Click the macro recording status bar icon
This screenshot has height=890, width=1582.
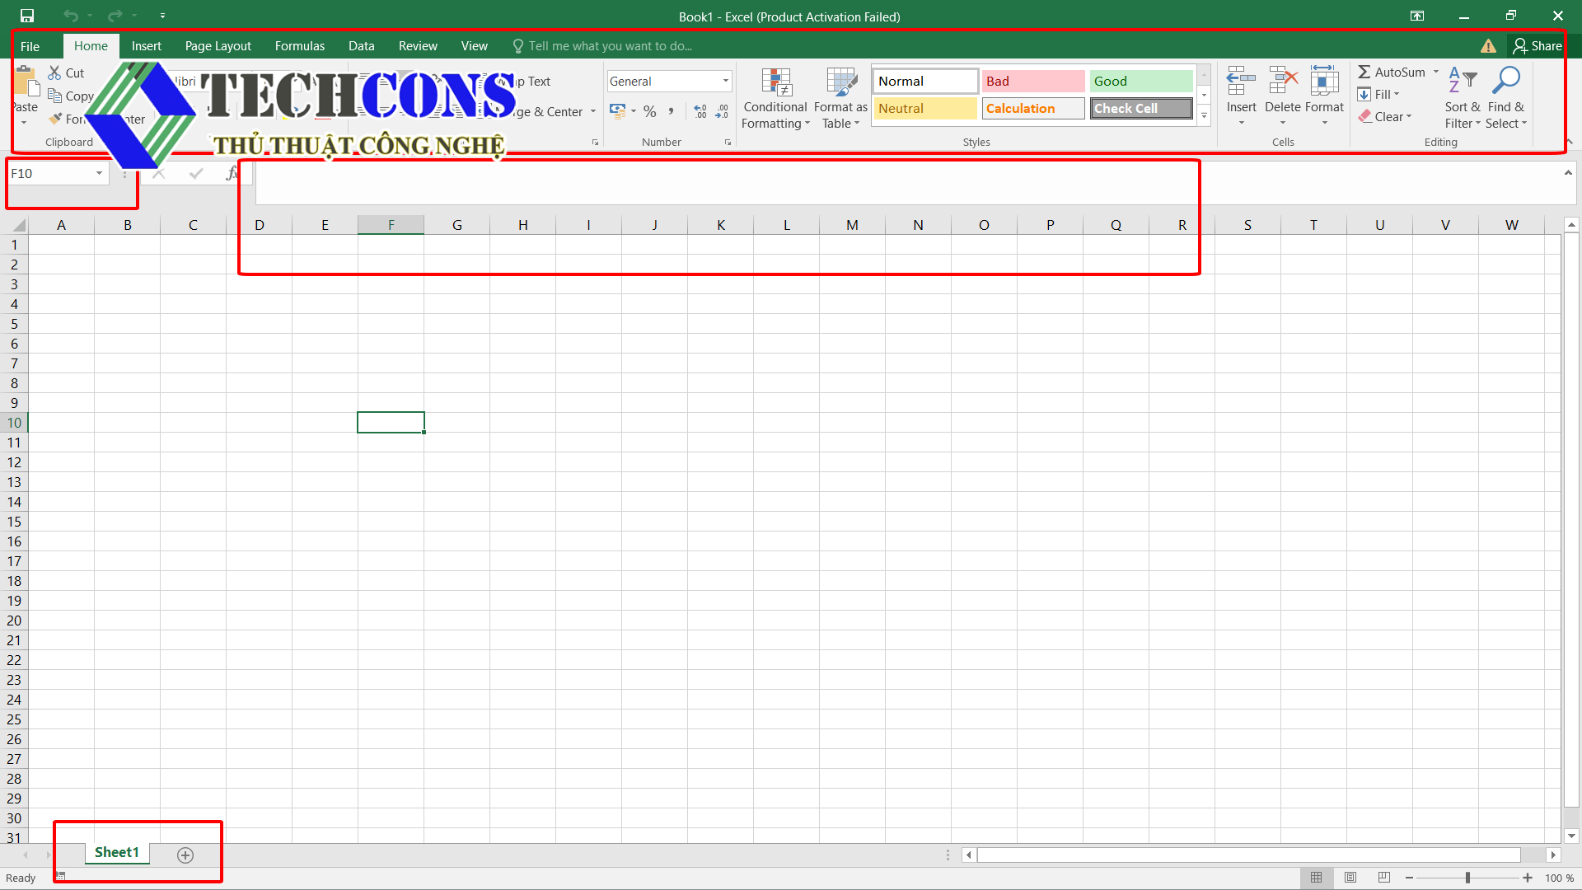[60, 877]
